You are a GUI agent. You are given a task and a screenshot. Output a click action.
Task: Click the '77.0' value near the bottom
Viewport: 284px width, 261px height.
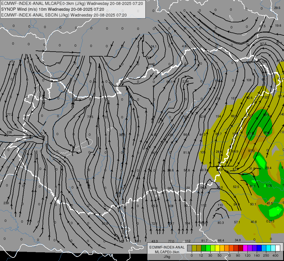coord(171,241)
